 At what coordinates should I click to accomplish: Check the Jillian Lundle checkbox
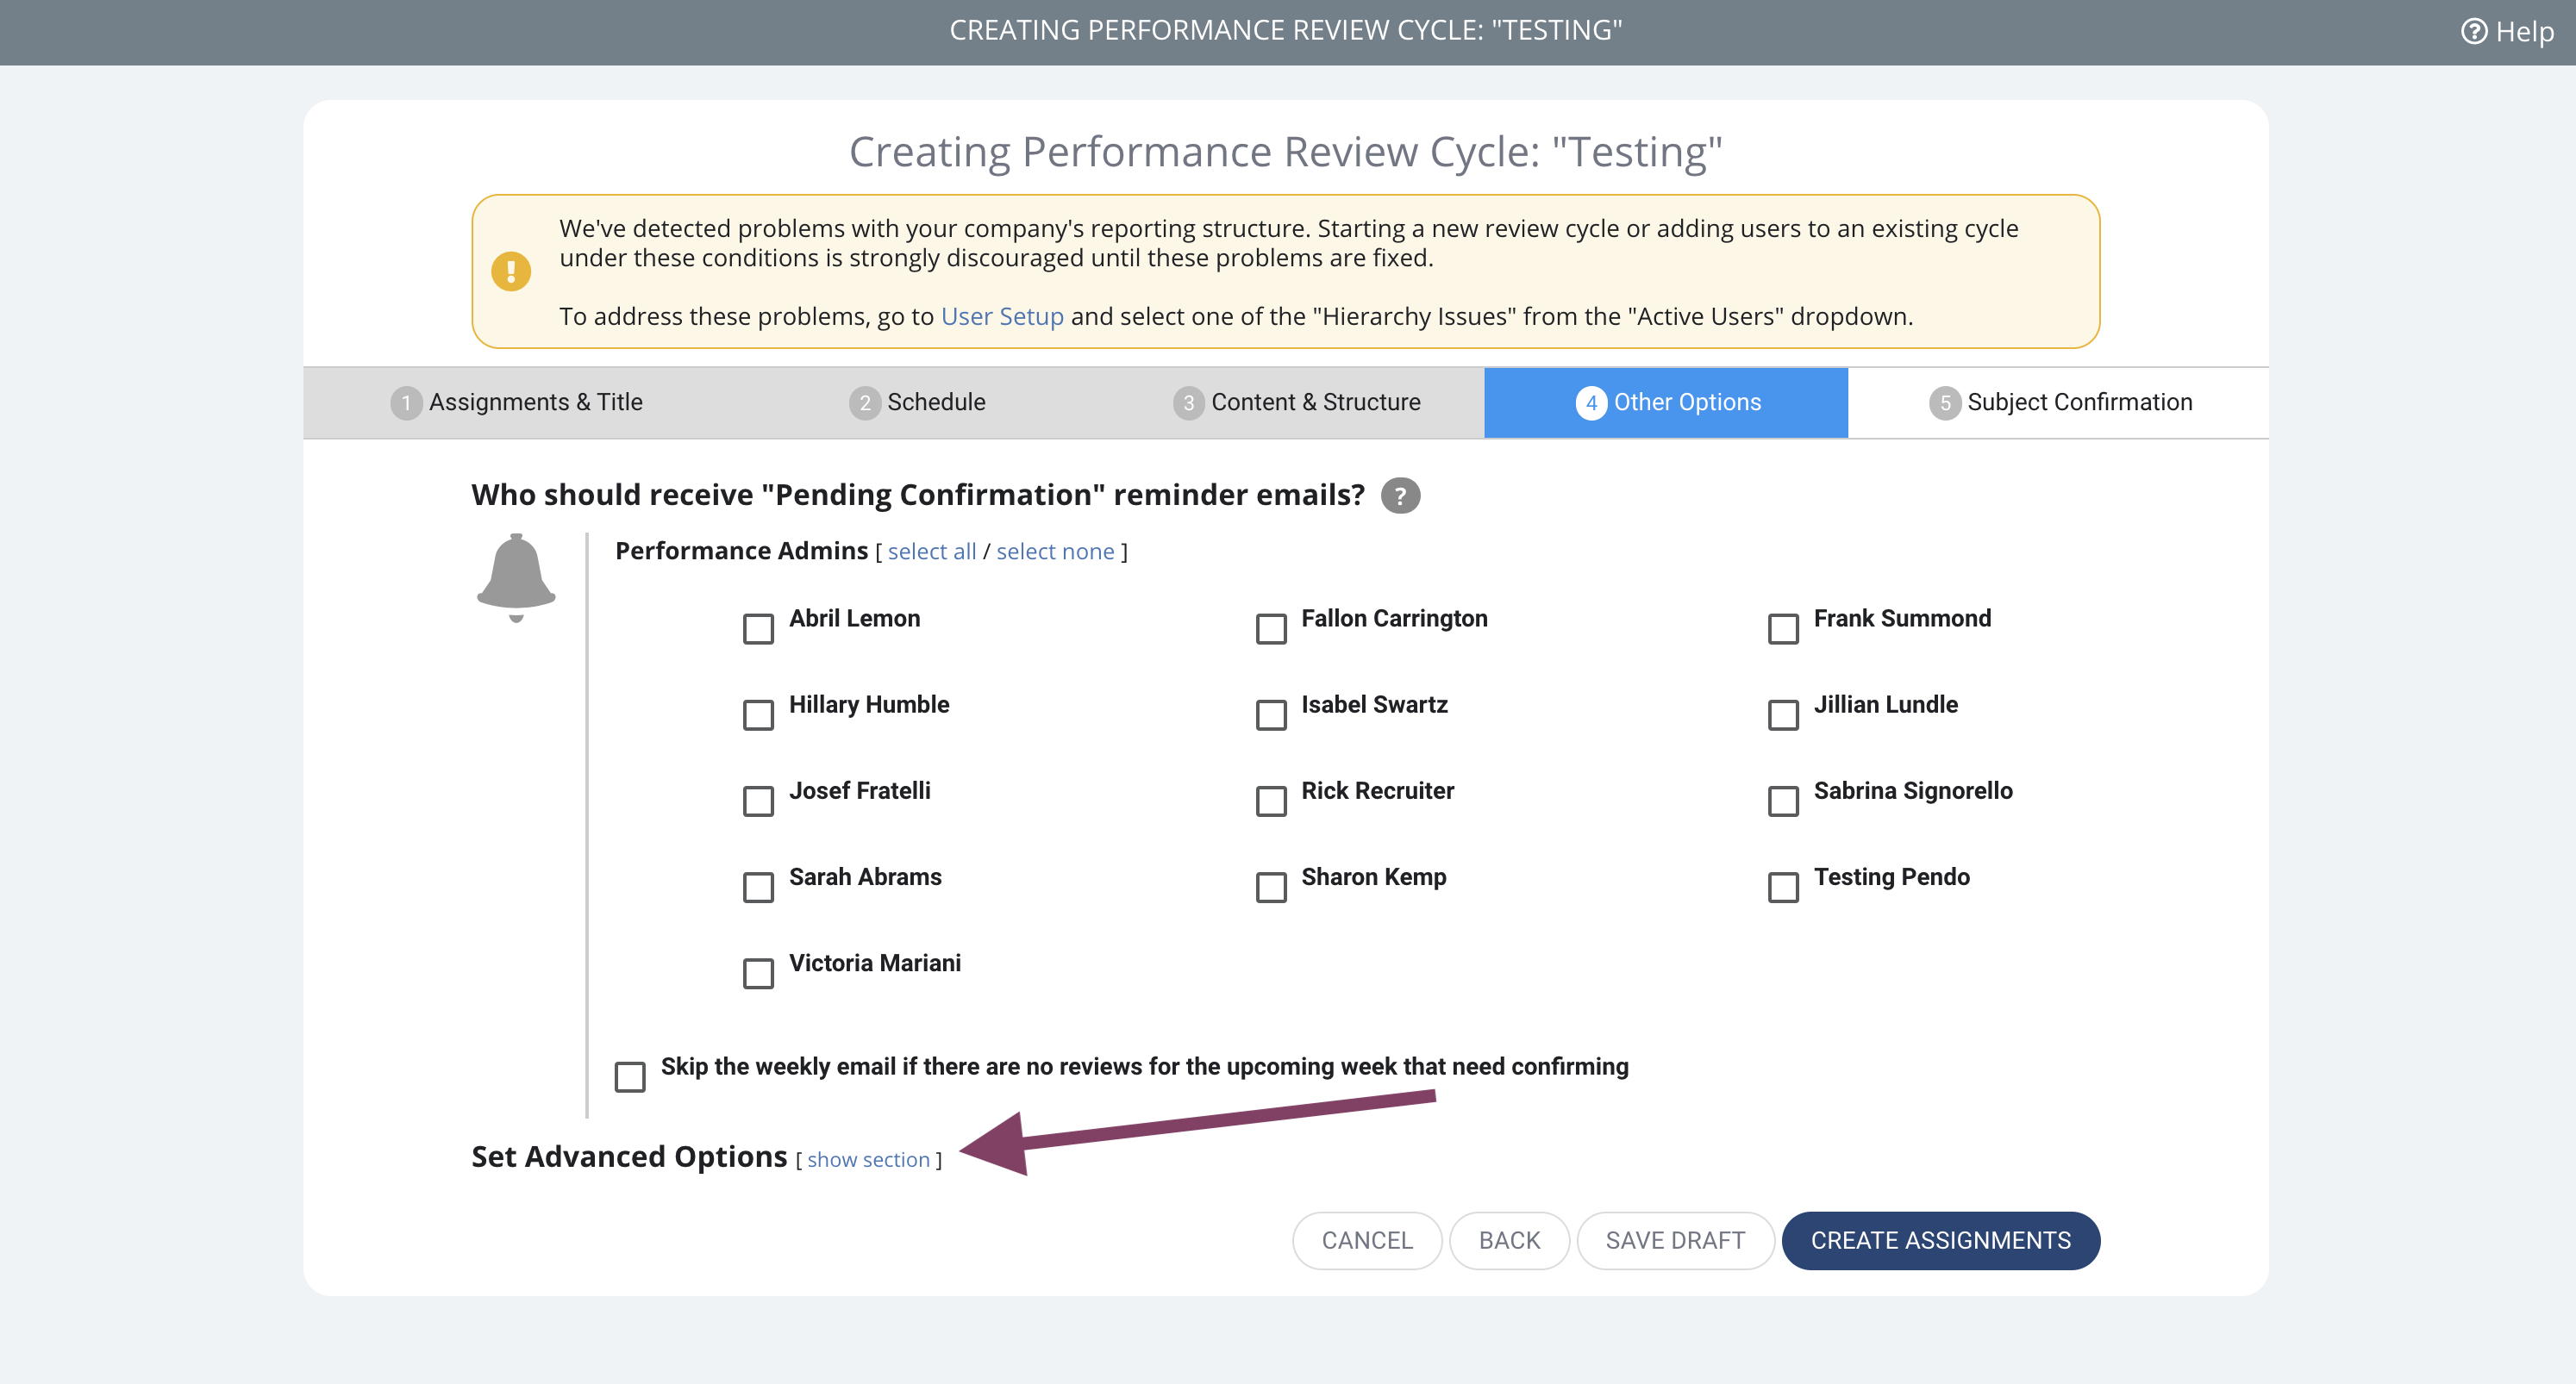tap(1783, 714)
